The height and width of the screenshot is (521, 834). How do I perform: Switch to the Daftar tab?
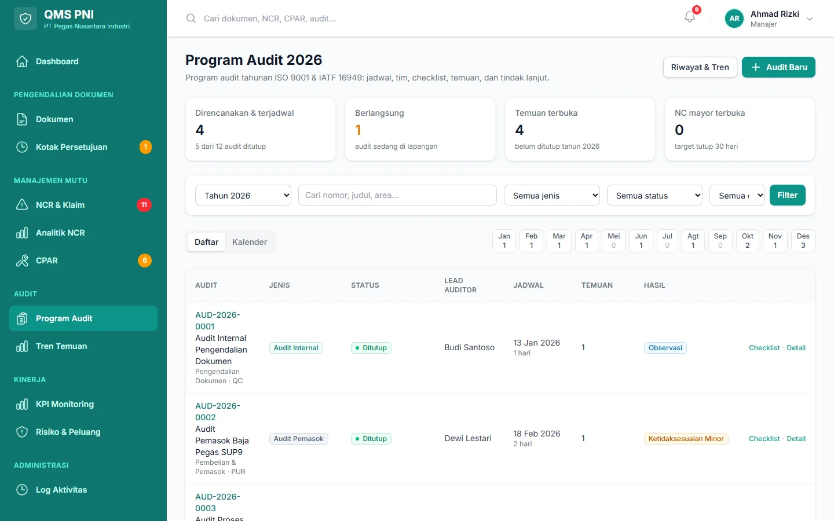click(206, 242)
